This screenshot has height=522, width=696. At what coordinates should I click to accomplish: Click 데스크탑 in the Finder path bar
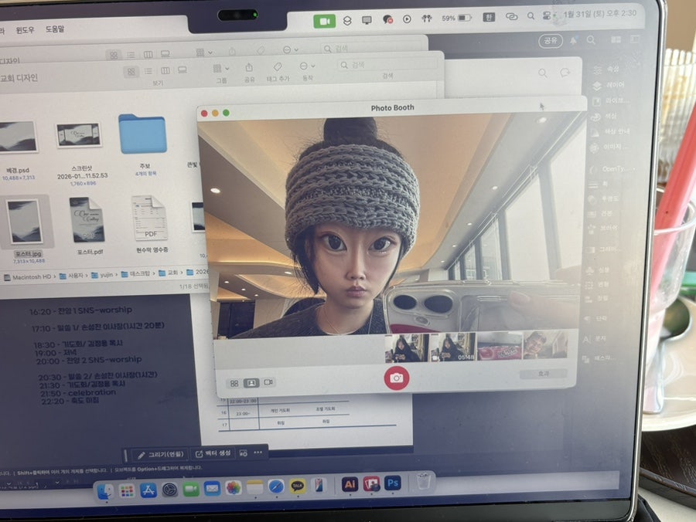point(136,274)
